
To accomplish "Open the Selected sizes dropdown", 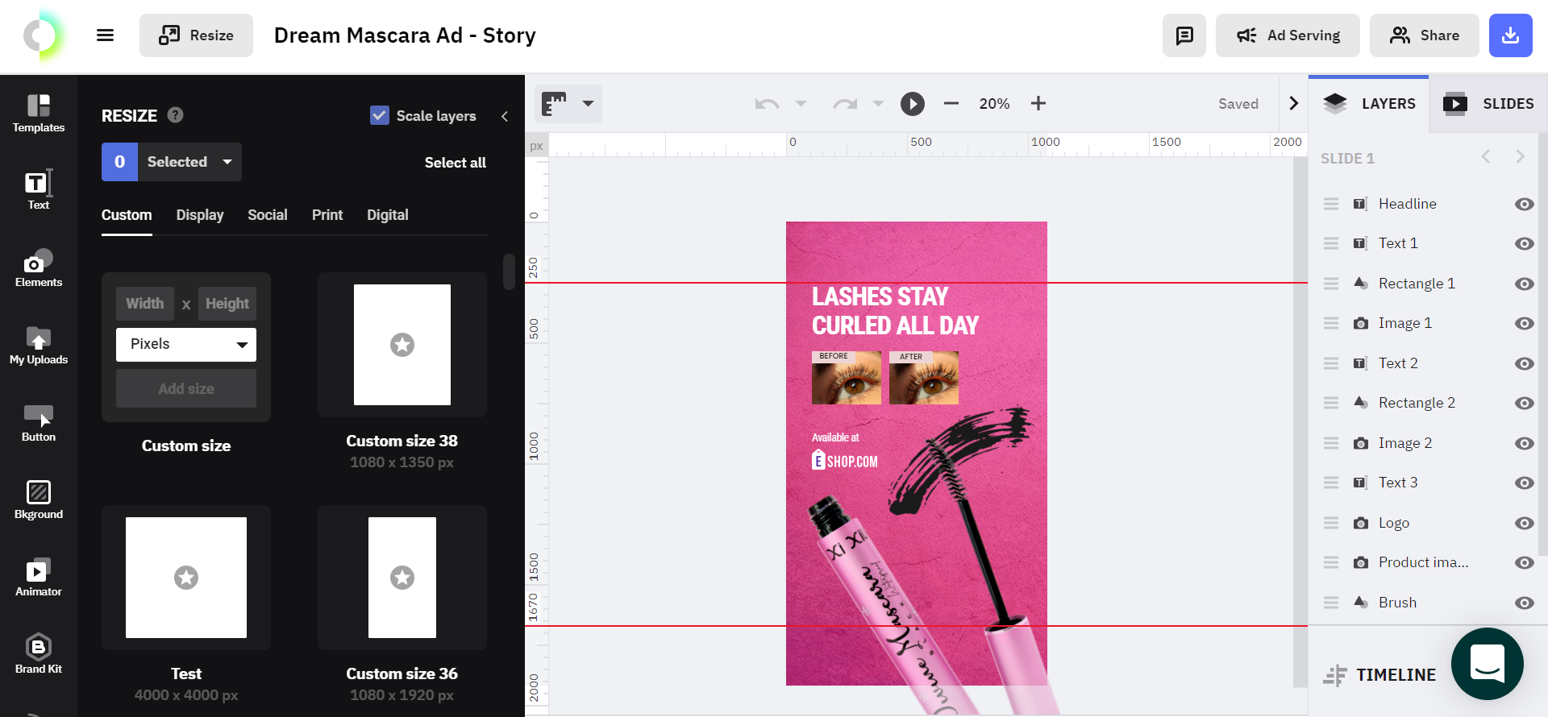I will 227,162.
